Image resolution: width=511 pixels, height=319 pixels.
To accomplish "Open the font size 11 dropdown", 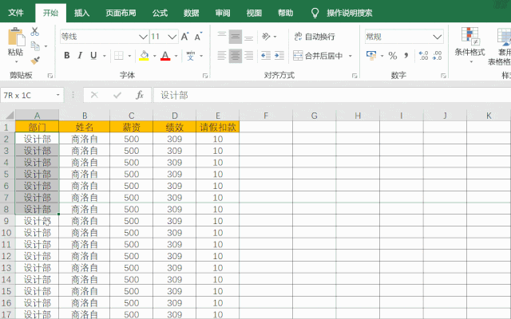I will [x=172, y=37].
